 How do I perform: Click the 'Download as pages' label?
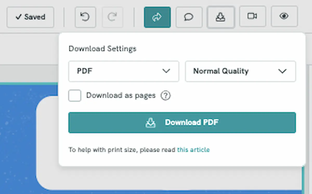[121, 96]
